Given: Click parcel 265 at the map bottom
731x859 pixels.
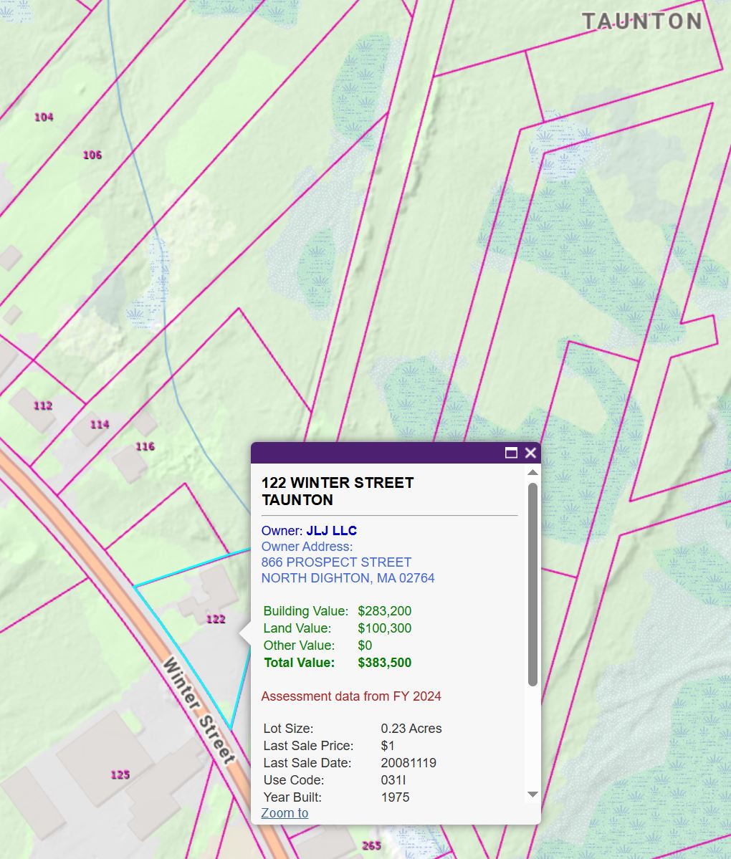Looking at the screenshot, I should pos(371,845).
